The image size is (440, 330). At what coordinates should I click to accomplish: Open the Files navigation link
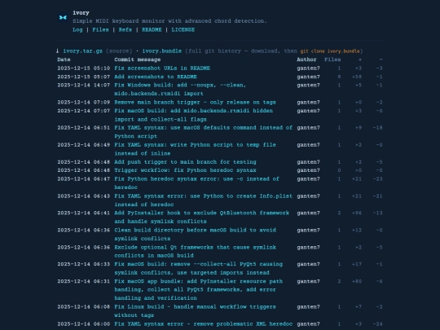100,30
